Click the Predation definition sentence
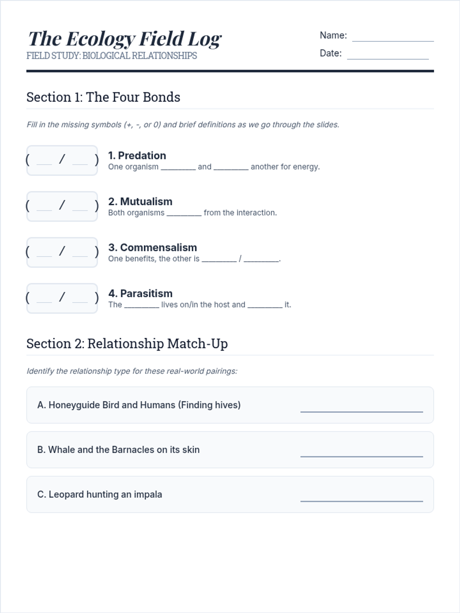Screen dimensions: 460x613 (214, 167)
